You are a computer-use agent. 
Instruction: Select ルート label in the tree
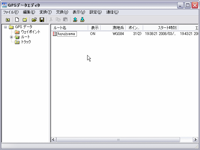26,37
